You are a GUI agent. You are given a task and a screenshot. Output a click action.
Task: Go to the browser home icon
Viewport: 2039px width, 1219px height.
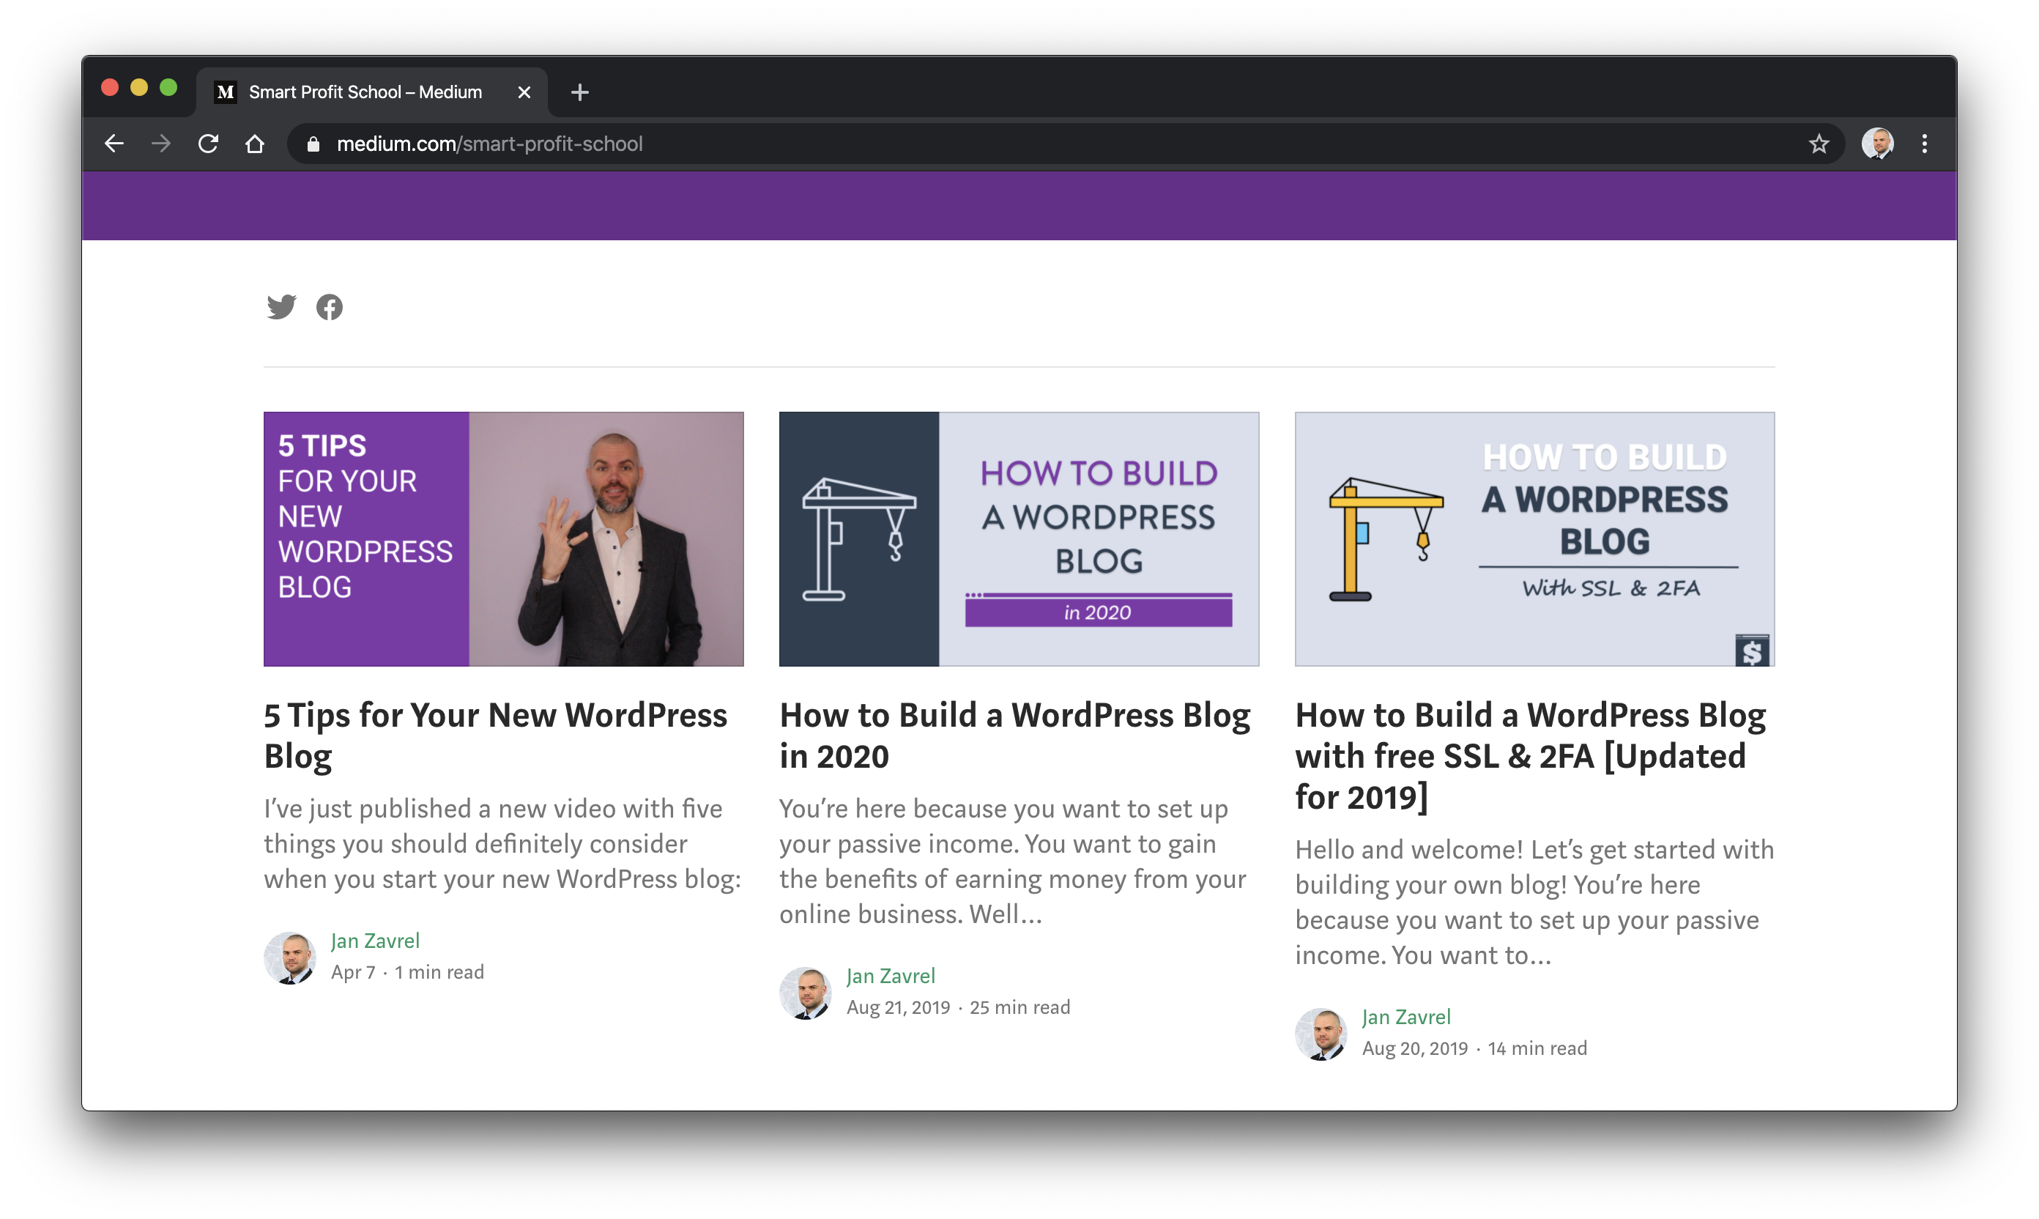[255, 144]
